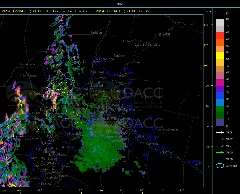Click the Ugarteche map label
This screenshot has width=240, height=194.
pyautogui.click(x=72, y=133)
